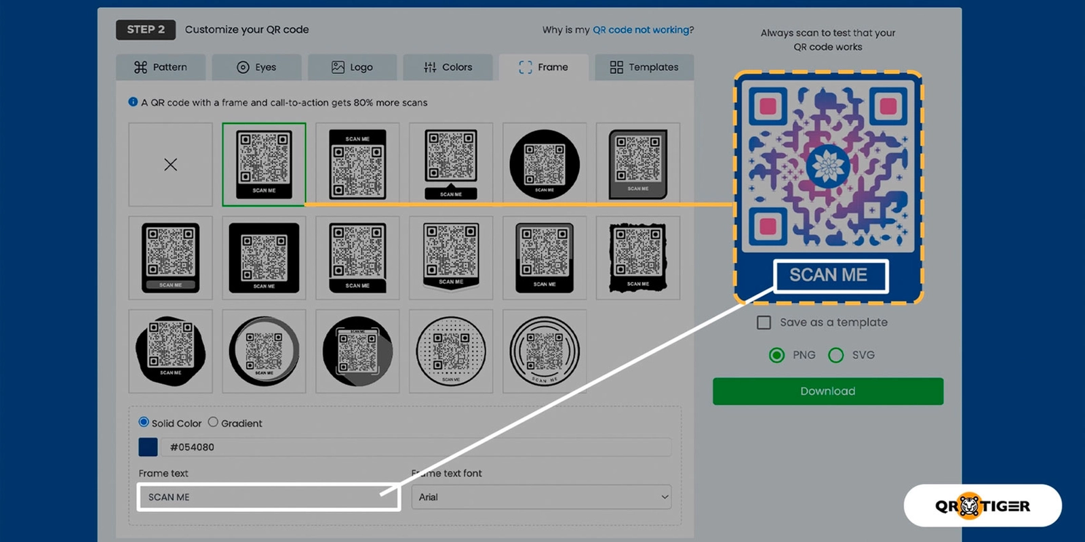Choose the blob-shaped black frame
Screen dimensions: 1085x542
(x=170, y=352)
